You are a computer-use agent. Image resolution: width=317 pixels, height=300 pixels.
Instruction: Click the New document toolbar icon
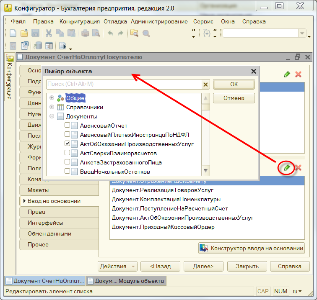tap(13, 33)
